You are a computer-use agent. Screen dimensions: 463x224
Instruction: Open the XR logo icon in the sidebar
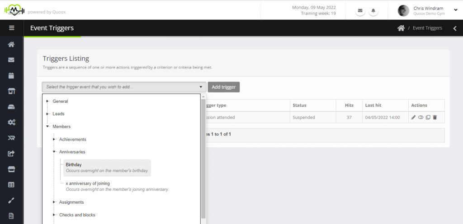tap(11, 138)
